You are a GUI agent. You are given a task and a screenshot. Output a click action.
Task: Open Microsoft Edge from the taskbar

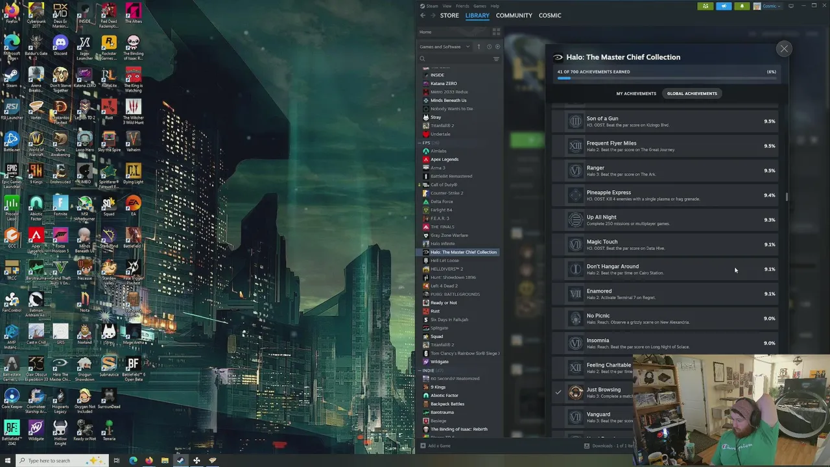coord(133,461)
